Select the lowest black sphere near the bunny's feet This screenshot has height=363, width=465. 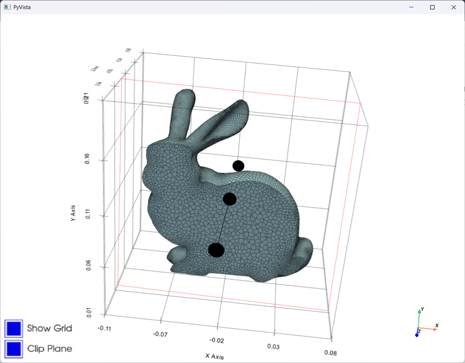click(x=216, y=250)
